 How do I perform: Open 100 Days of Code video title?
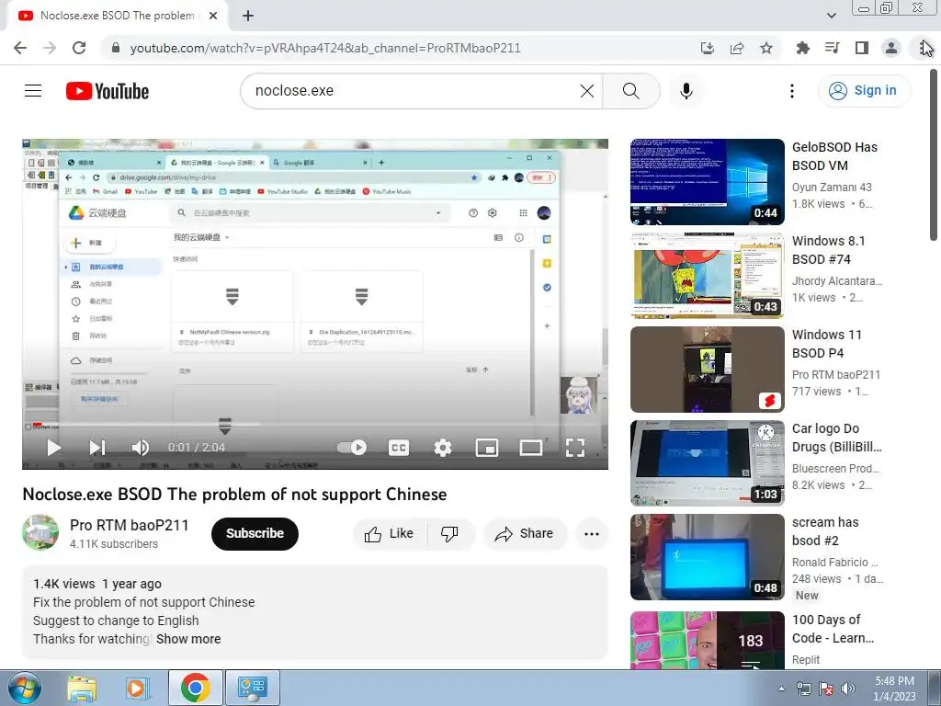pyautogui.click(x=833, y=629)
